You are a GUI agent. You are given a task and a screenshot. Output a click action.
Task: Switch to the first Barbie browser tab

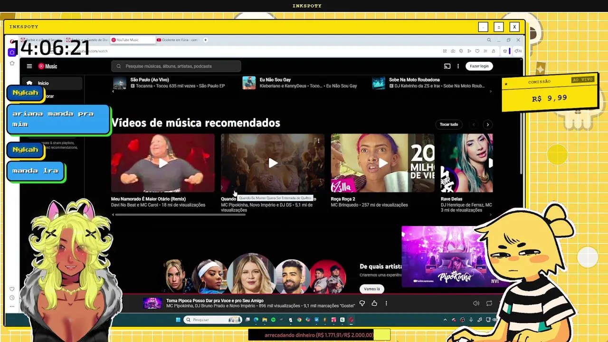[x=42, y=40]
